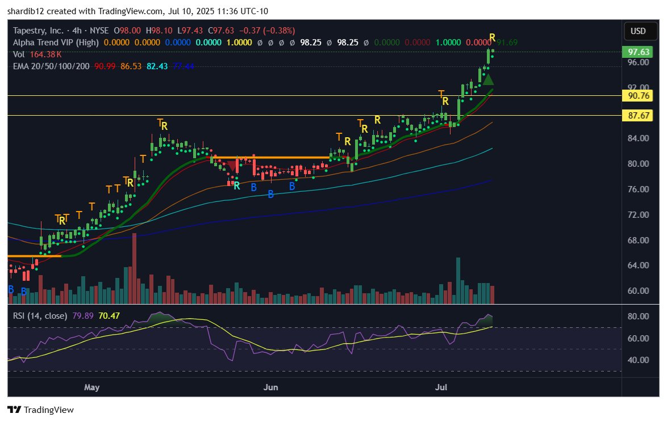
Task: Click the 80.00 label on RSI scale
Action: (x=638, y=317)
